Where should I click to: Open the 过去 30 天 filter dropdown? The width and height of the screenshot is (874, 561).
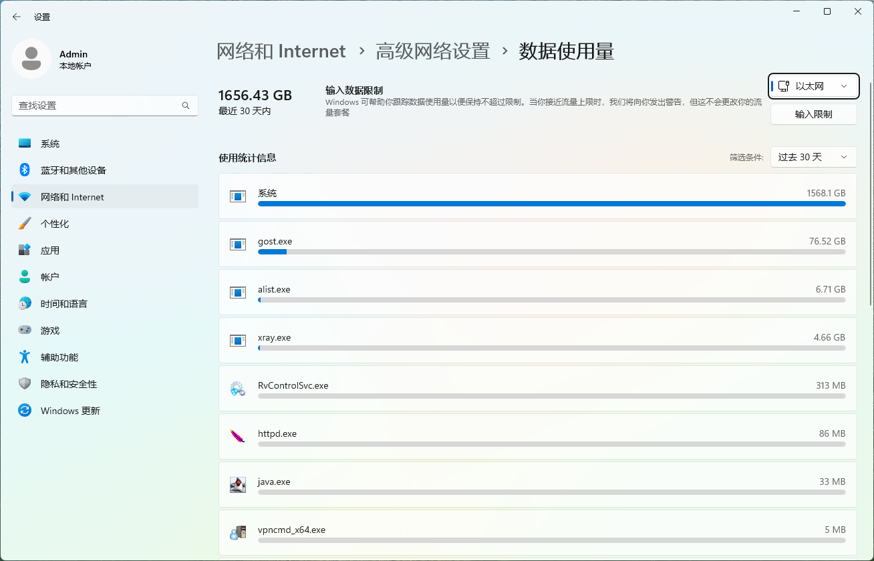[x=813, y=157]
